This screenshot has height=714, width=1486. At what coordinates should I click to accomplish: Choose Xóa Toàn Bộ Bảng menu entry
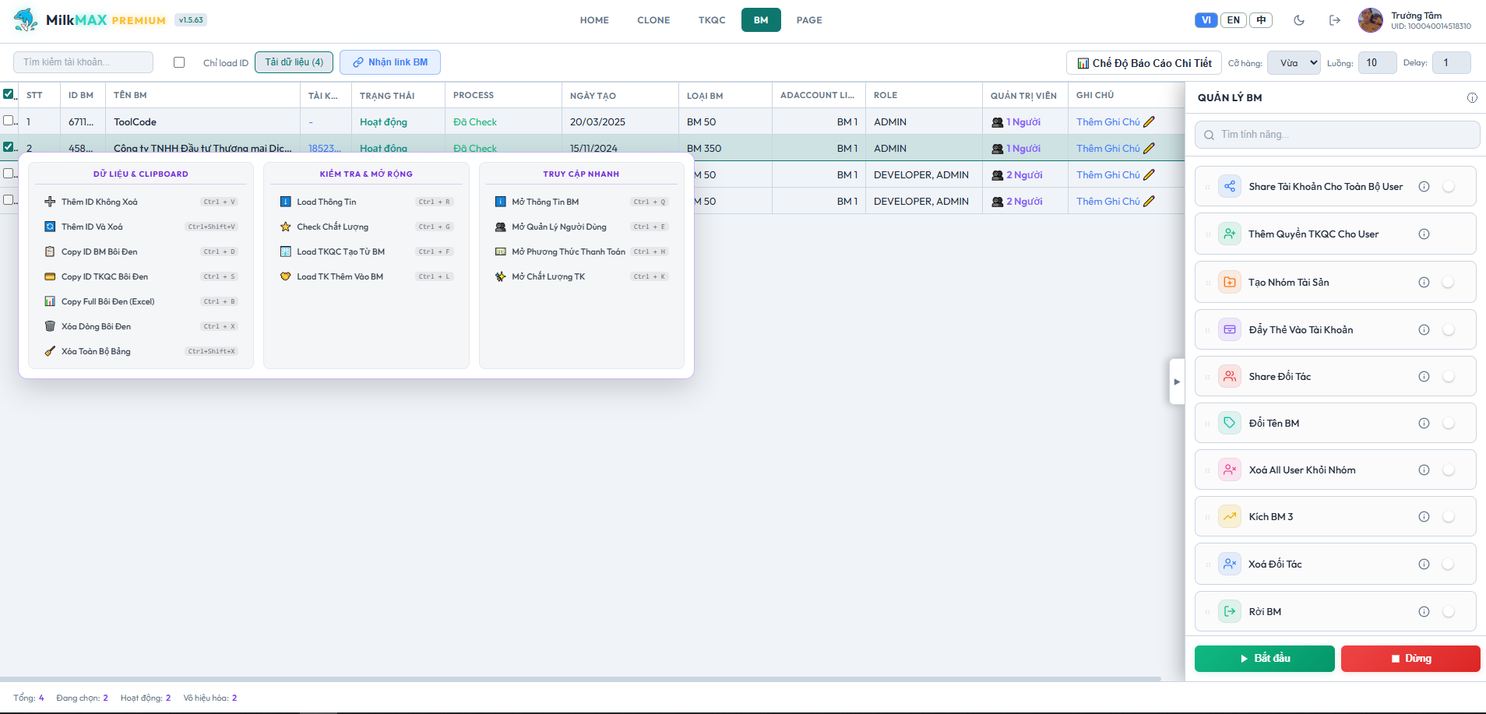coord(141,351)
